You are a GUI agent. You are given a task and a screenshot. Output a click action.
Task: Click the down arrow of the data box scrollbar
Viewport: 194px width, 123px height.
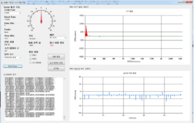tap(64, 119)
